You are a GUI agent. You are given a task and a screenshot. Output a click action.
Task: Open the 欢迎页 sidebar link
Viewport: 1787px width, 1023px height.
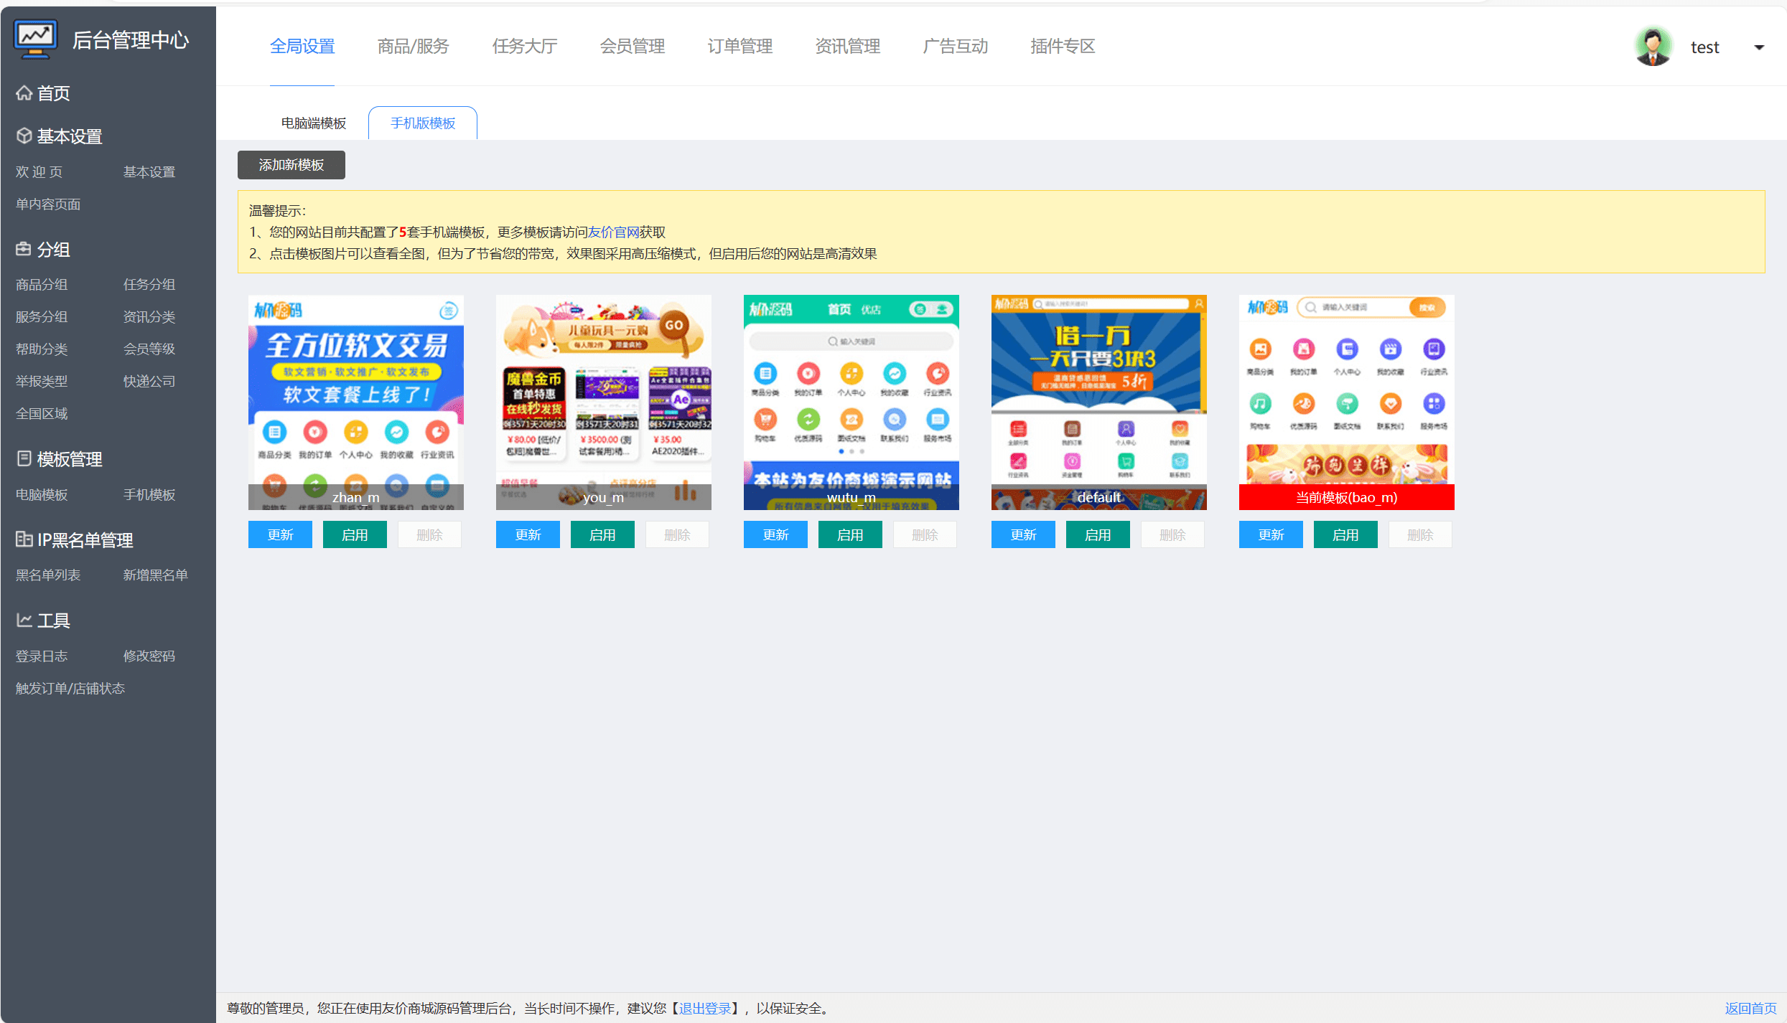(x=39, y=172)
